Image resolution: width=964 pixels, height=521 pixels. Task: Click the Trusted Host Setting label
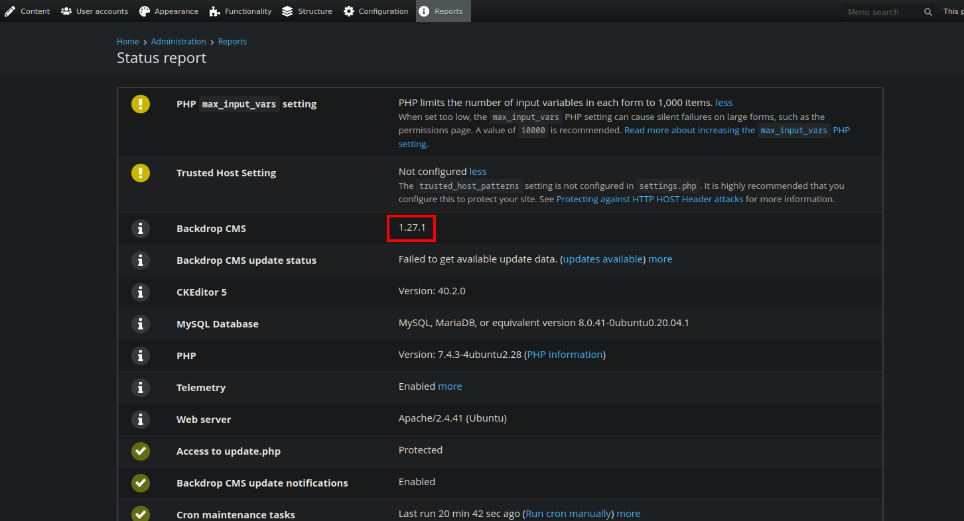tap(226, 173)
